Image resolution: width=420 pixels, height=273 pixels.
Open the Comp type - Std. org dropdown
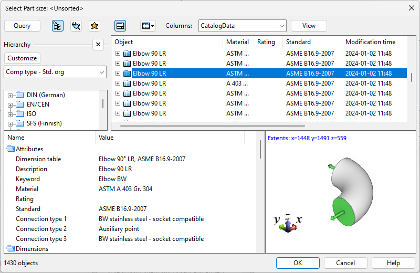55,72
